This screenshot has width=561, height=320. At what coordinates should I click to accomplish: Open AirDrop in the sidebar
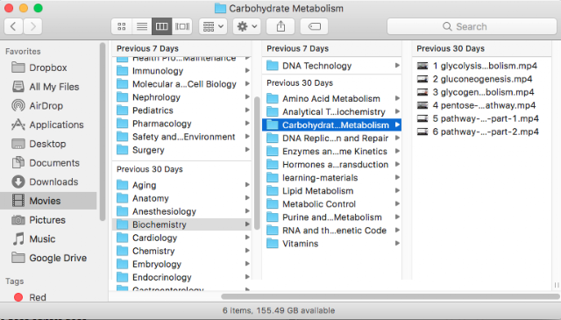click(48, 105)
